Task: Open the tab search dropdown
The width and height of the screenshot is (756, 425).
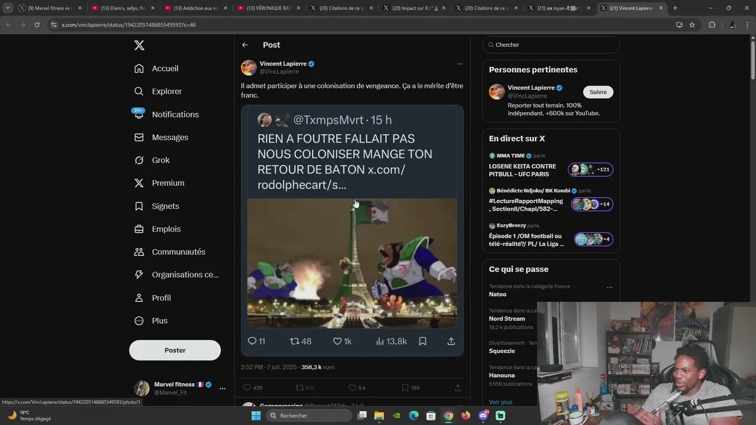Action: 7,8
